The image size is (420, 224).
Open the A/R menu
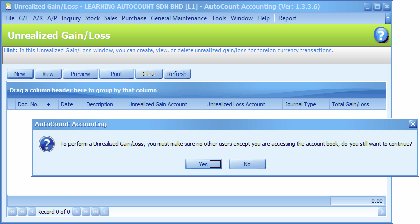click(38, 18)
